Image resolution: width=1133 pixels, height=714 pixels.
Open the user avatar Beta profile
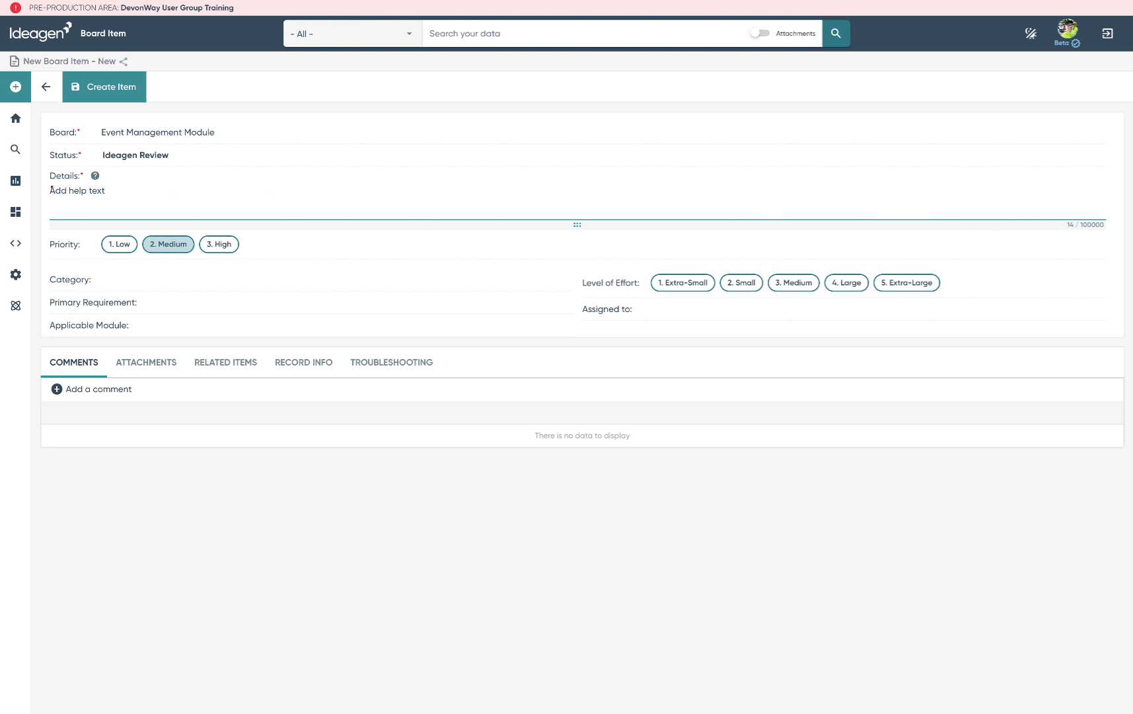click(x=1068, y=33)
